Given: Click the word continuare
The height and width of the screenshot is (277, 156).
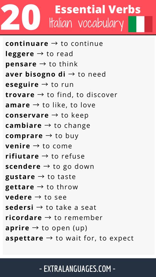Looking at the screenshot, I should click(27, 44).
